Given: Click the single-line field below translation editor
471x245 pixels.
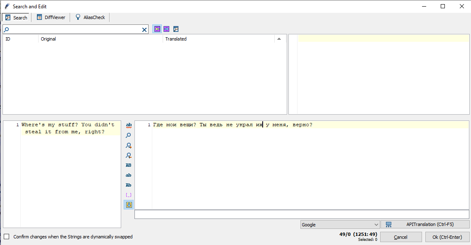Looking at the screenshot, I should pyautogui.click(x=302, y=214).
